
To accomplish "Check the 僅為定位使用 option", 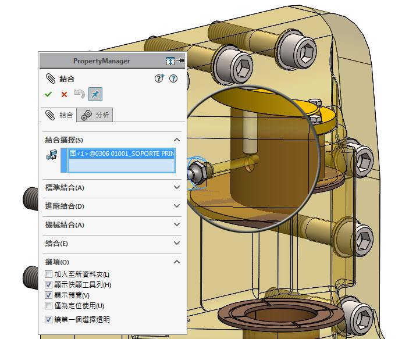I will (x=49, y=306).
